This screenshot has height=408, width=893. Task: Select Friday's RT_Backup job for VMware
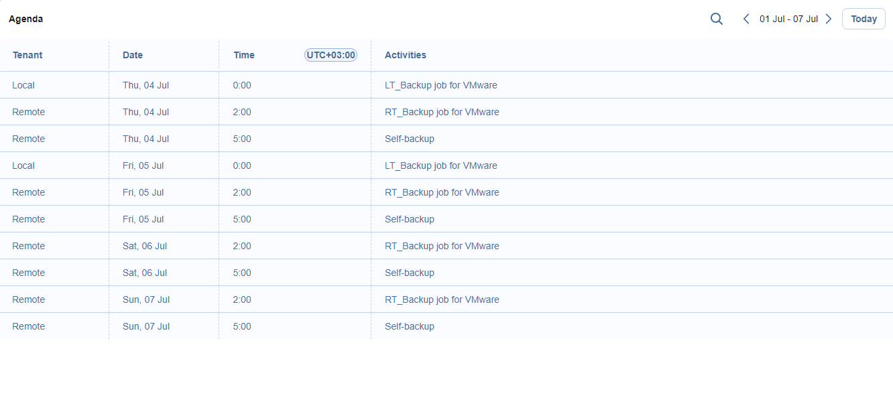click(x=442, y=192)
